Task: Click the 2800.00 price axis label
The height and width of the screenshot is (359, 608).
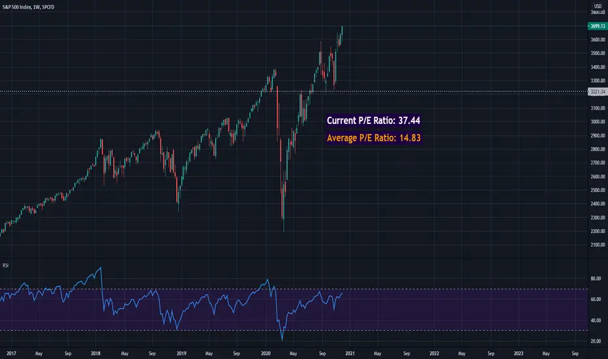Action: coord(598,149)
